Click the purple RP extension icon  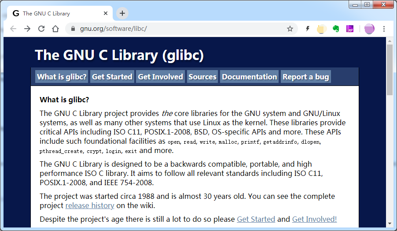click(x=350, y=29)
